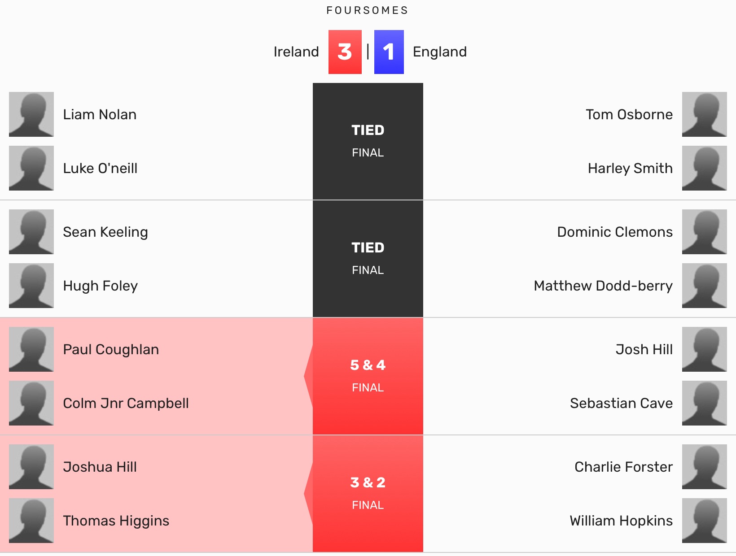Open Luke O'neill player name link

[100, 168]
